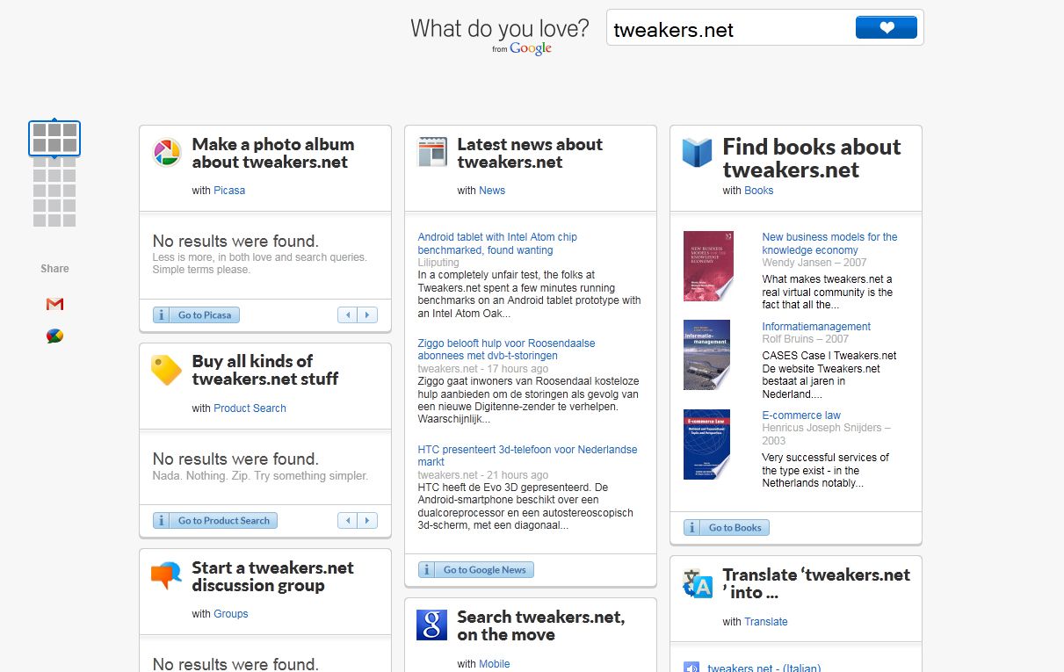1064x672 pixels.
Task: Focus the tweakers.net search input field
Action: 729,30
